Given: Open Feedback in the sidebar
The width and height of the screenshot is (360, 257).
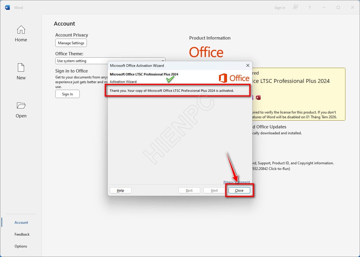Looking at the screenshot, I should click(x=22, y=234).
